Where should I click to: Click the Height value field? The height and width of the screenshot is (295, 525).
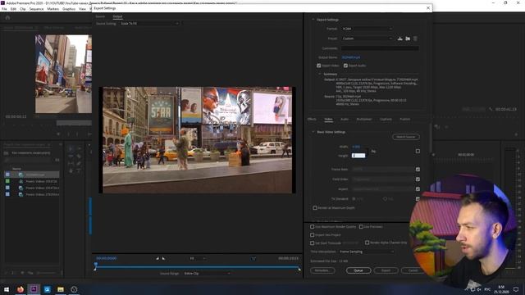[358, 156]
